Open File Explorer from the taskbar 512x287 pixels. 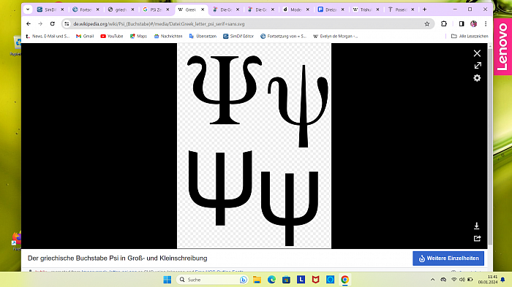tap(257, 280)
